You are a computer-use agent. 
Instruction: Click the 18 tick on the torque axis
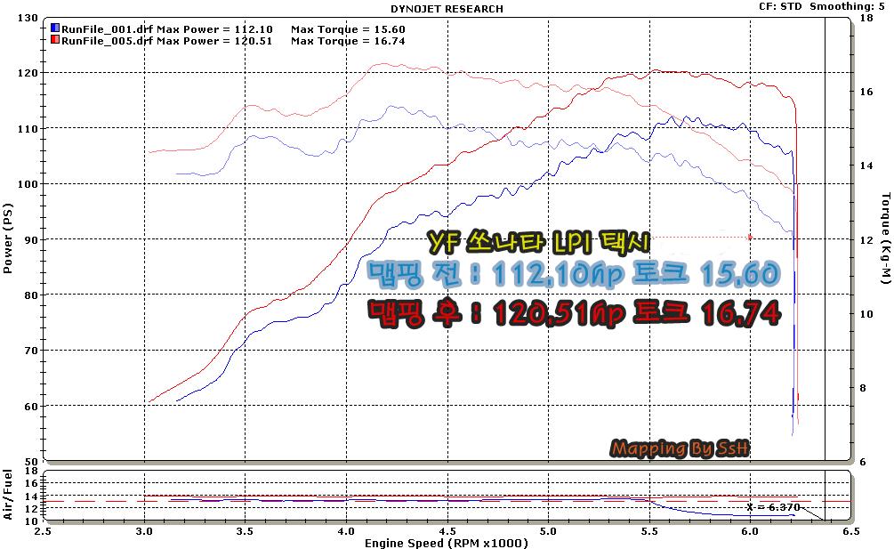tap(866, 18)
